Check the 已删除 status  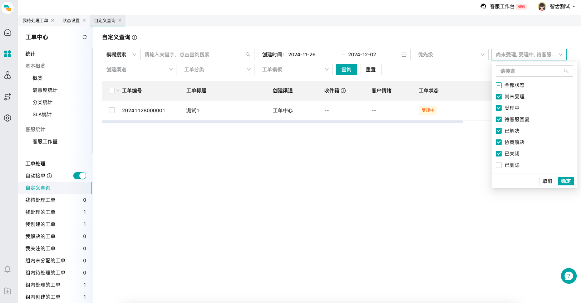coord(499,165)
